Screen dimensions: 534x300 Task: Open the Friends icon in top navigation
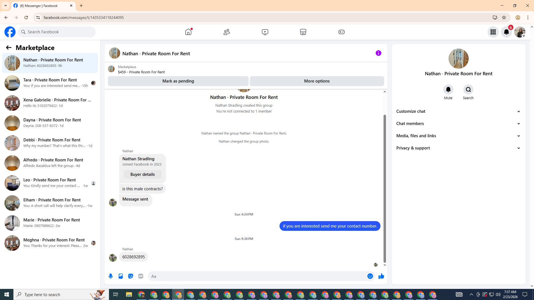pos(227,32)
